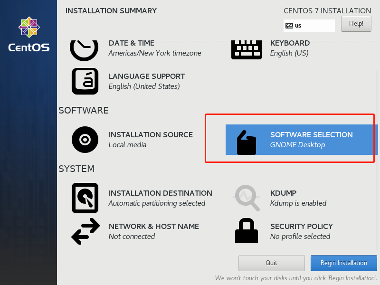This screenshot has height=285, width=380.
Task: Click 'Automatic partitioning selected' text
Action: click(x=157, y=203)
